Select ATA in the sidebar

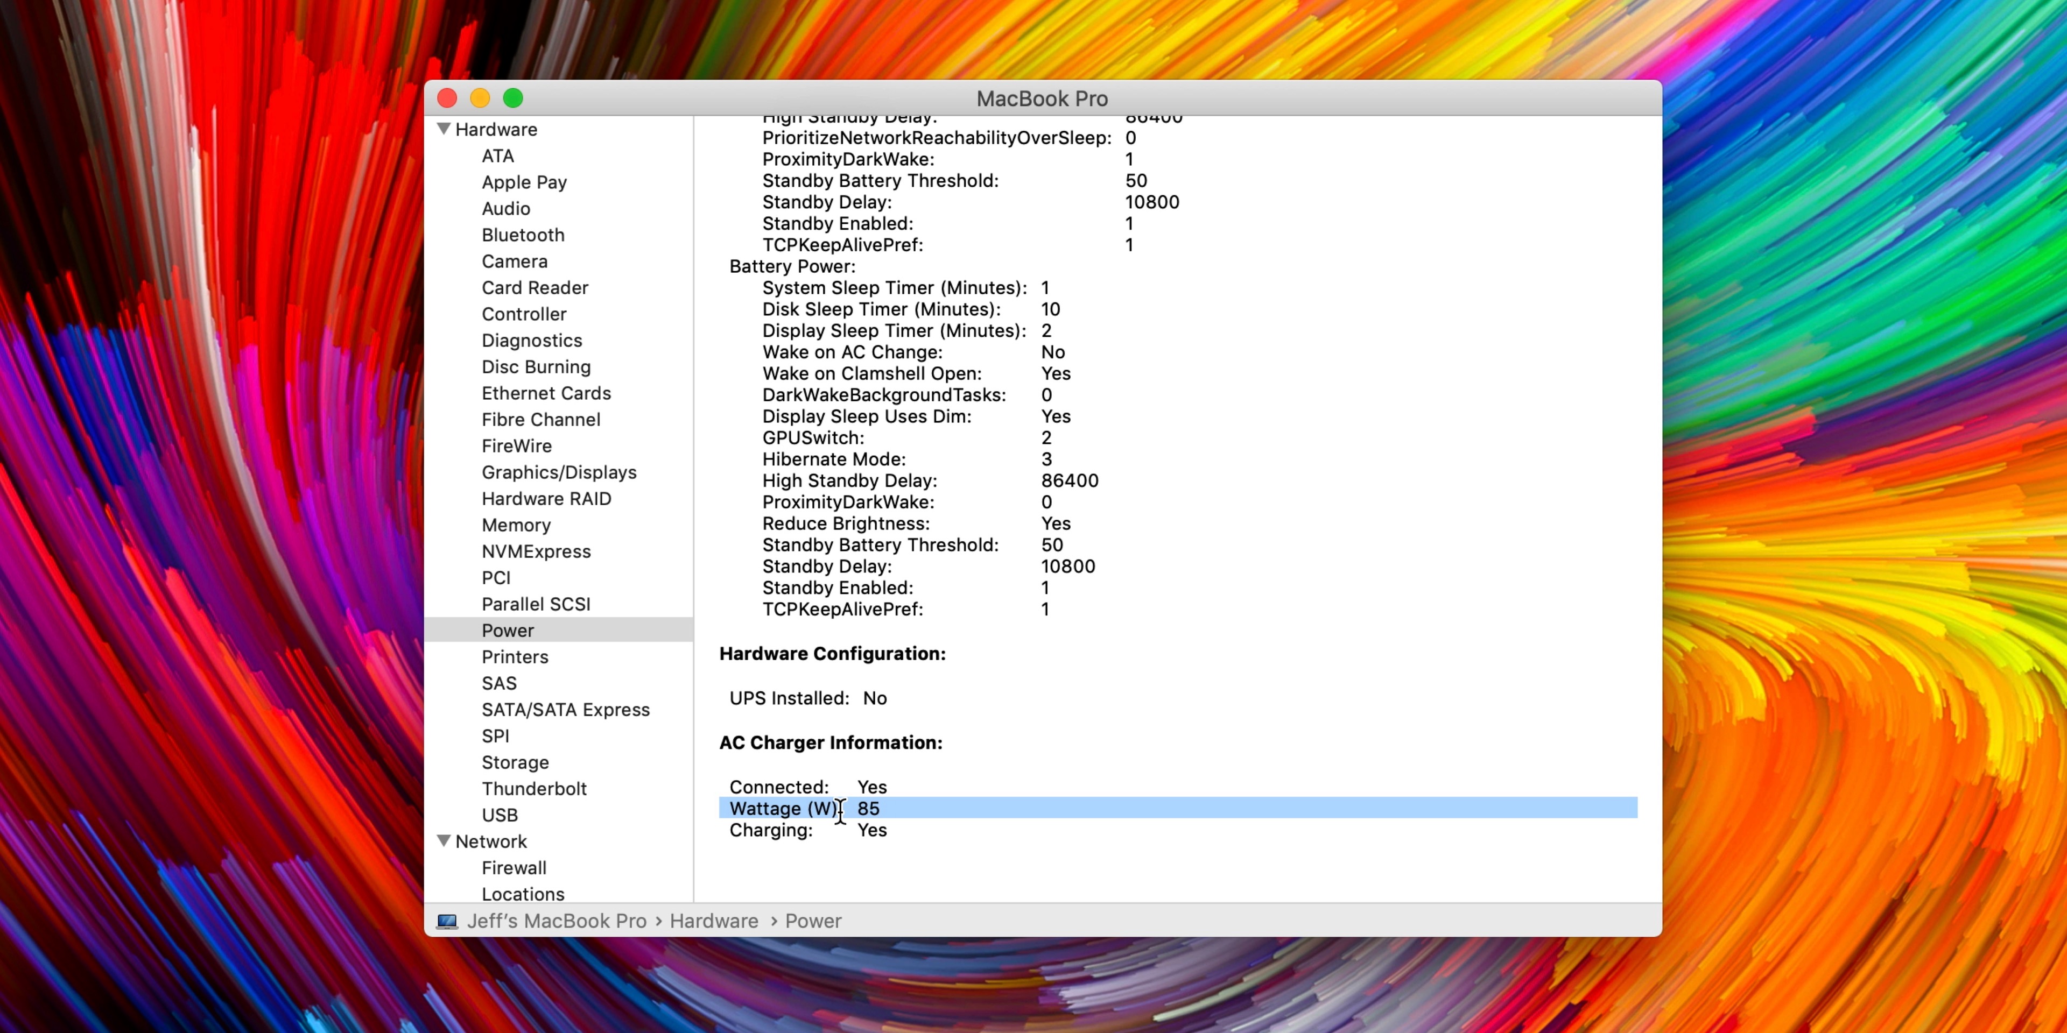coord(497,155)
